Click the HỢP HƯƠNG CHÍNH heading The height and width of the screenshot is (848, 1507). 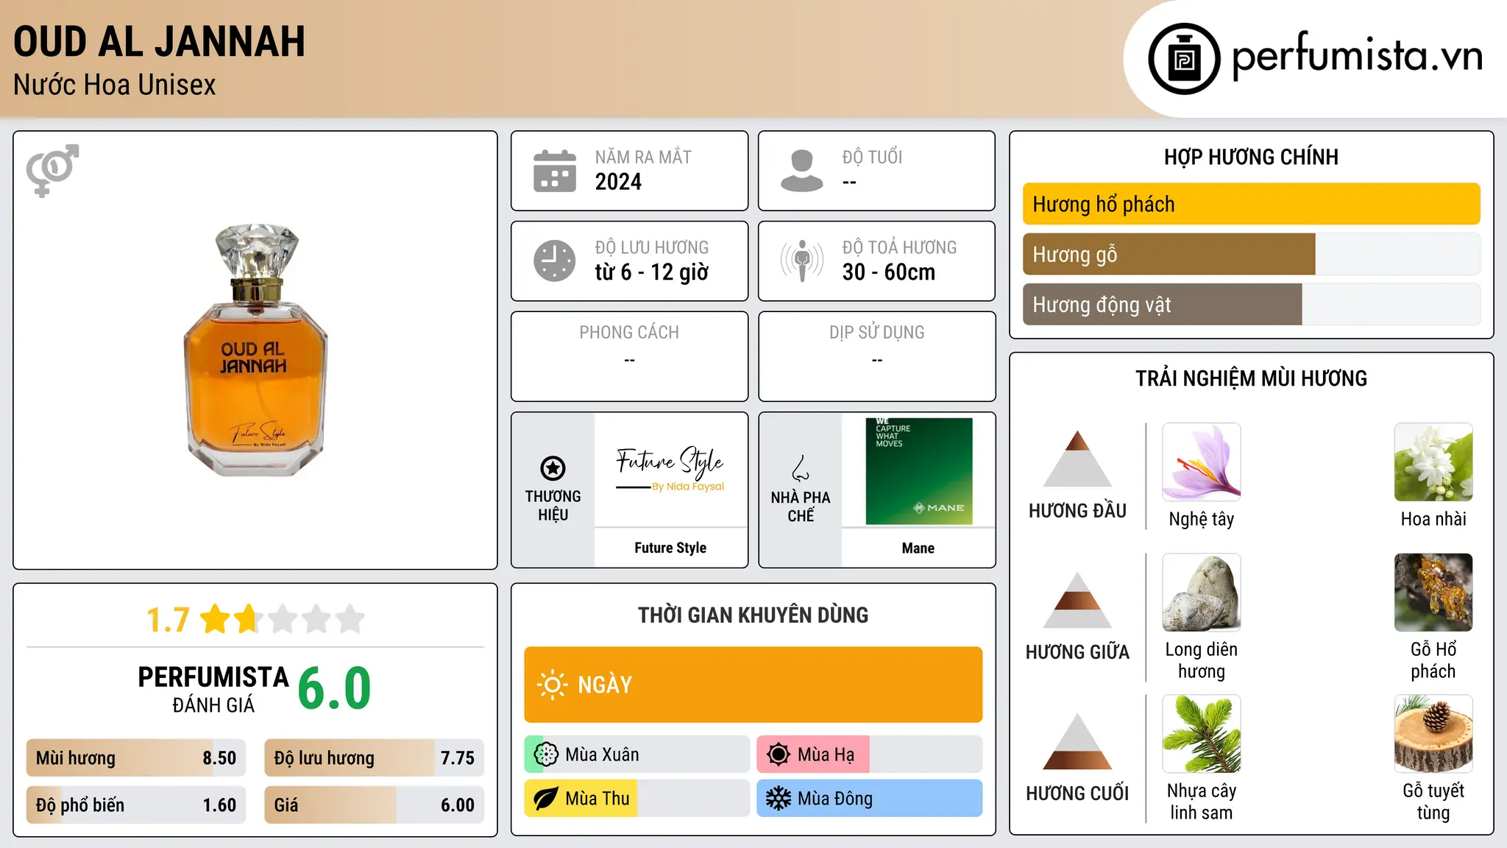click(1251, 157)
